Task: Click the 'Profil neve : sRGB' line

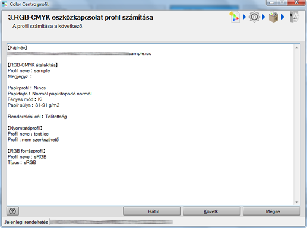Action: pyautogui.click(x=27, y=157)
